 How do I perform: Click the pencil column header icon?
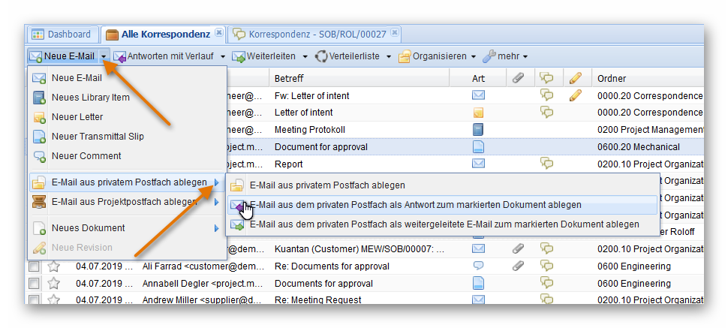[576, 78]
